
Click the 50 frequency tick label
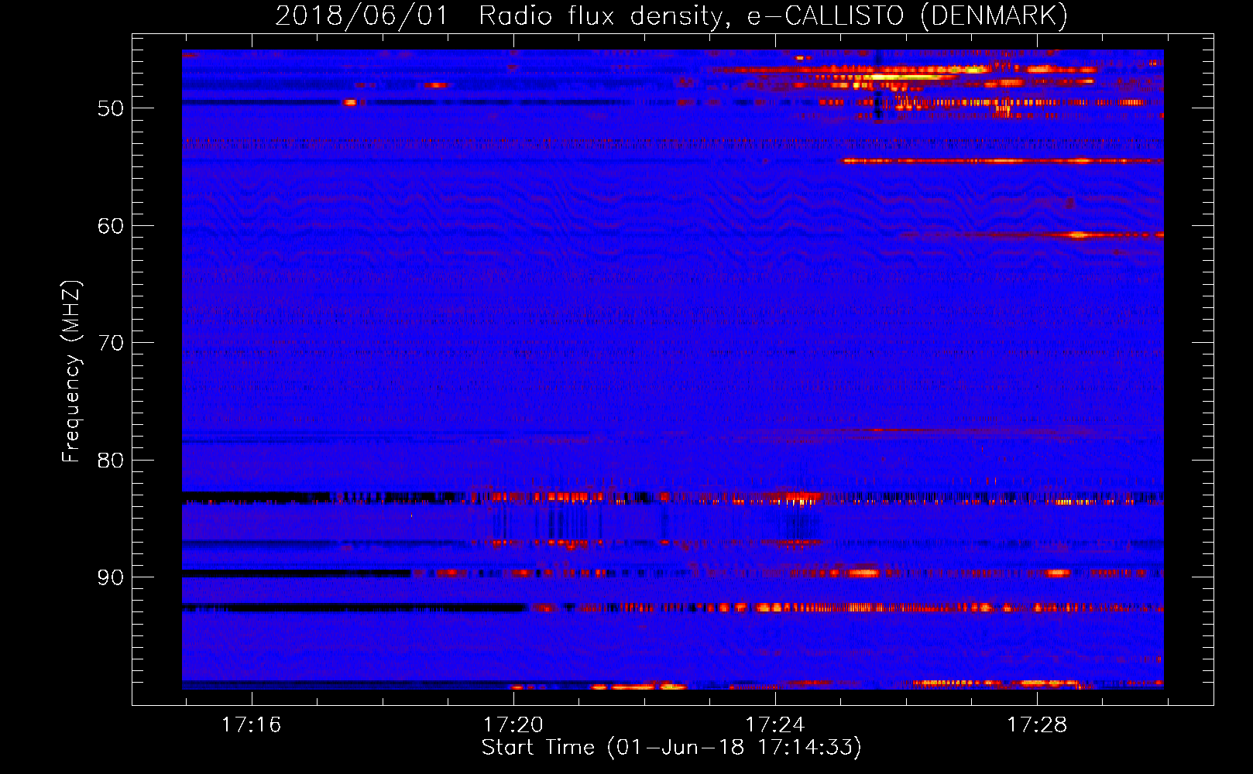pyautogui.click(x=111, y=108)
